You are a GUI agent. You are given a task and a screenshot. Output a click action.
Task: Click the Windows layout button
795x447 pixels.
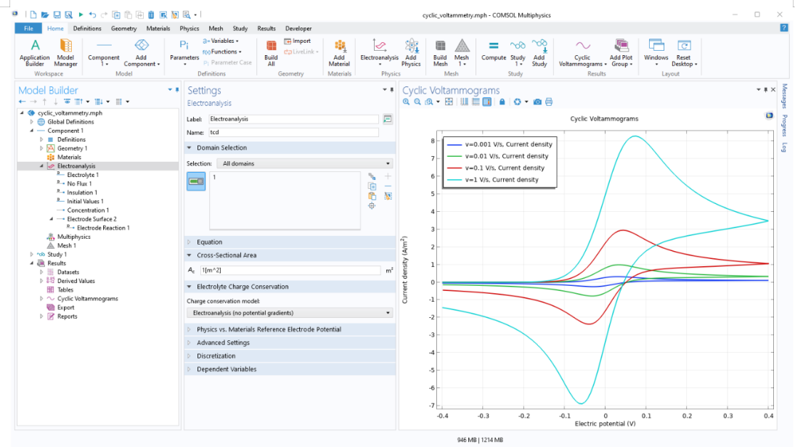tap(656, 53)
